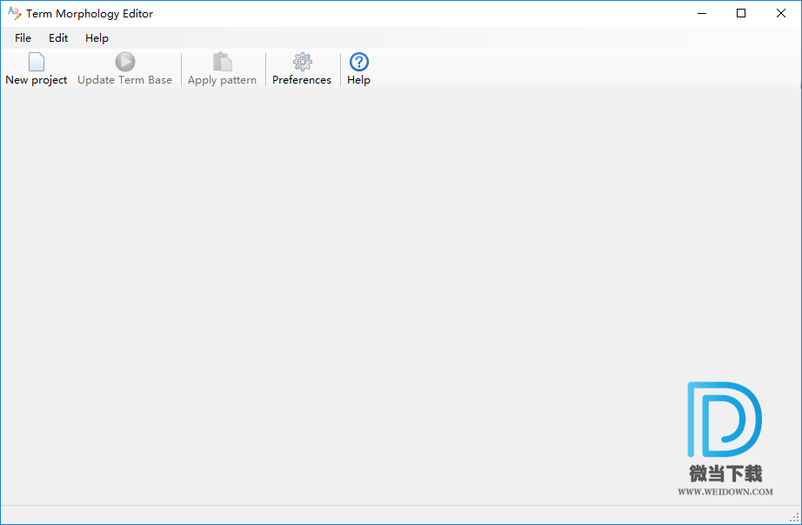The image size is (802, 525).
Task: Click the Apply pattern clipboard icon
Action: pyautogui.click(x=222, y=62)
